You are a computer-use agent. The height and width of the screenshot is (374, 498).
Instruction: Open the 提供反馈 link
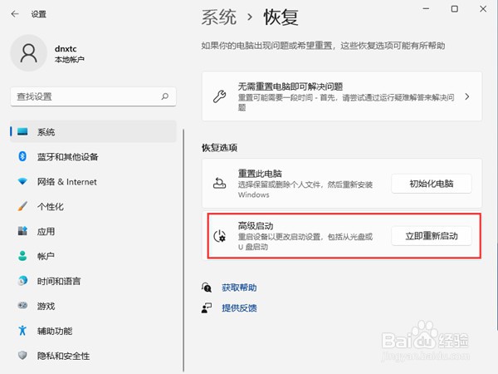[239, 308]
